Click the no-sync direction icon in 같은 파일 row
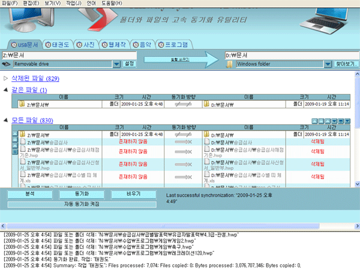360x271 pixels. [183, 104]
